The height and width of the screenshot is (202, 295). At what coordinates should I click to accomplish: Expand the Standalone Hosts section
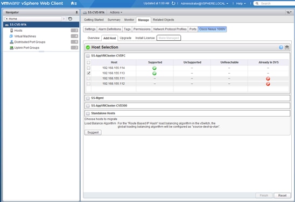(88, 113)
